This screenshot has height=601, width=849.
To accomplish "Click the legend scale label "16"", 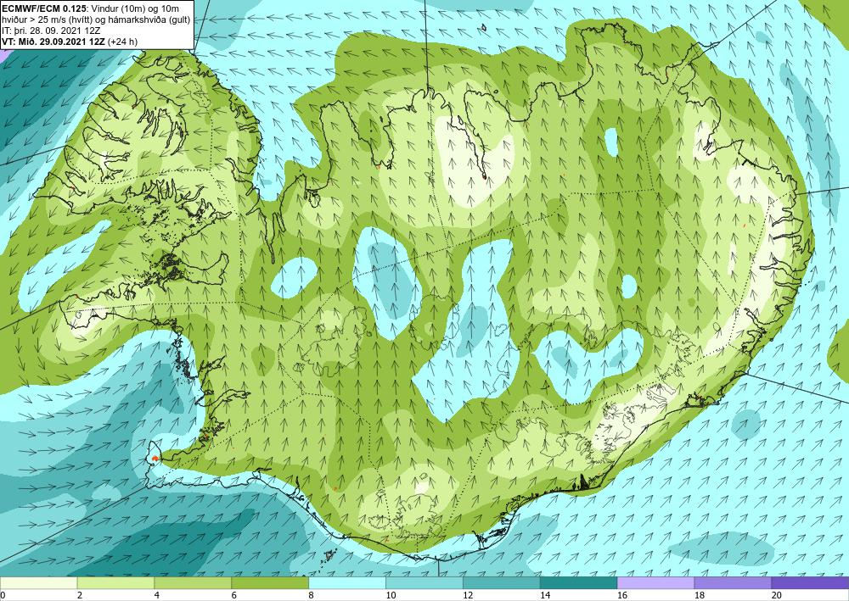I will pos(622,595).
